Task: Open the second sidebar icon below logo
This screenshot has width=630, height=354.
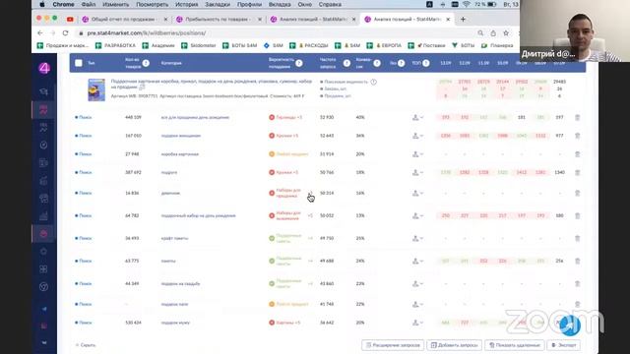Action: point(43,110)
